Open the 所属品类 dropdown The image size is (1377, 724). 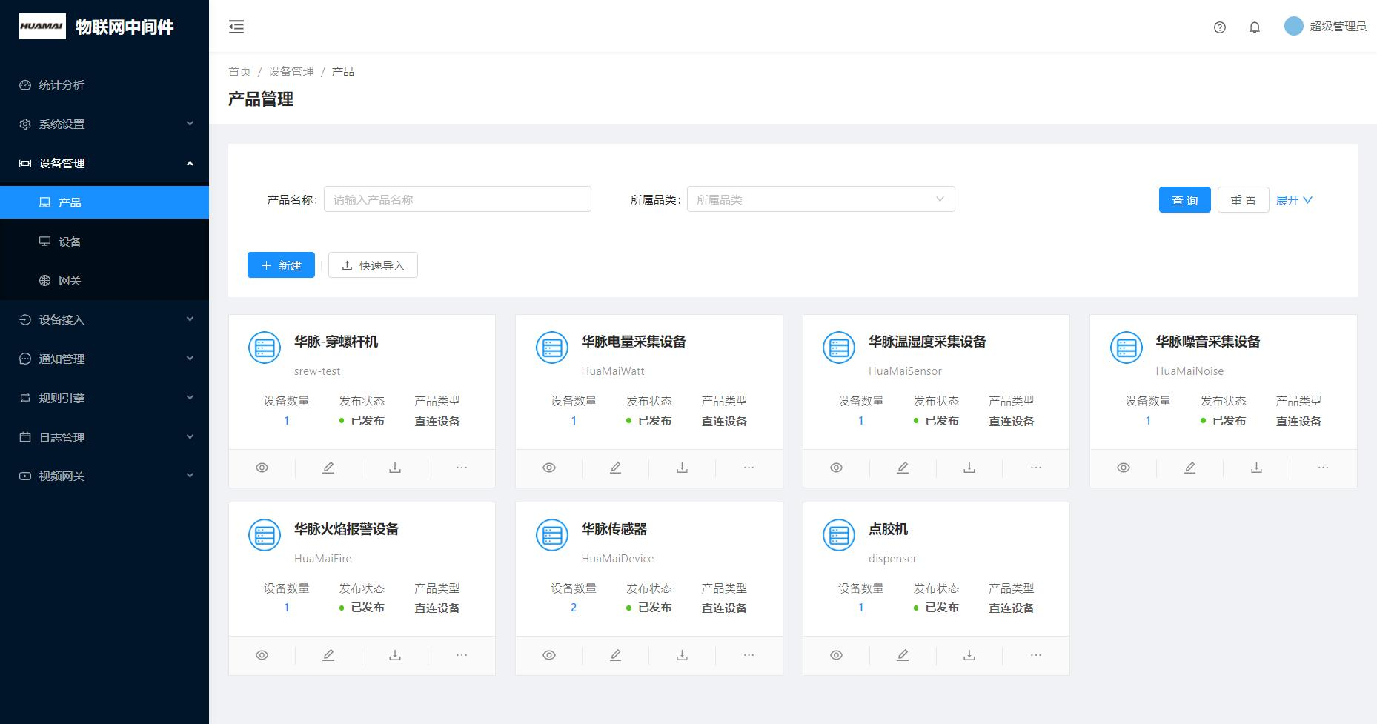[820, 199]
